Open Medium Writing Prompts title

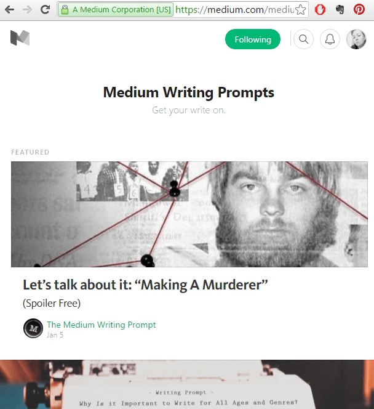189,92
